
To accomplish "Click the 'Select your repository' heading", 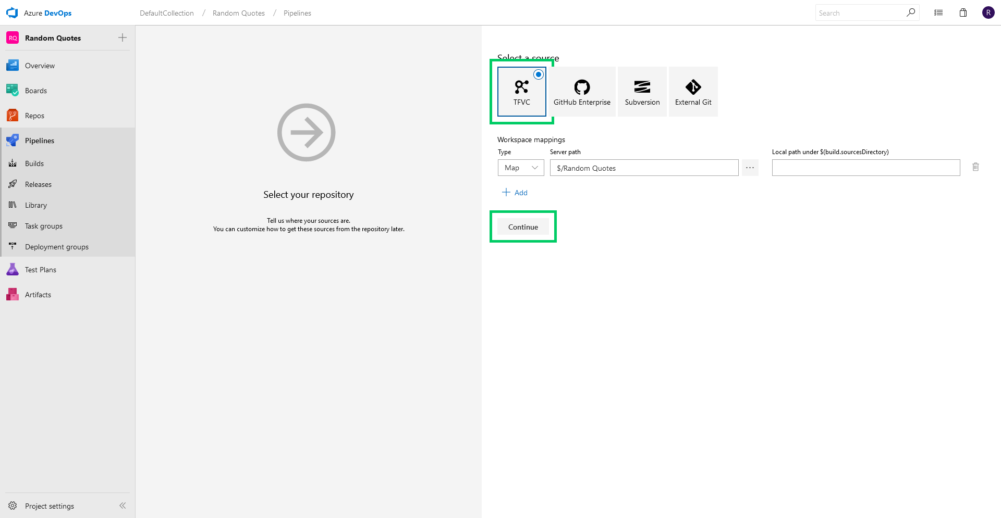I will point(309,195).
